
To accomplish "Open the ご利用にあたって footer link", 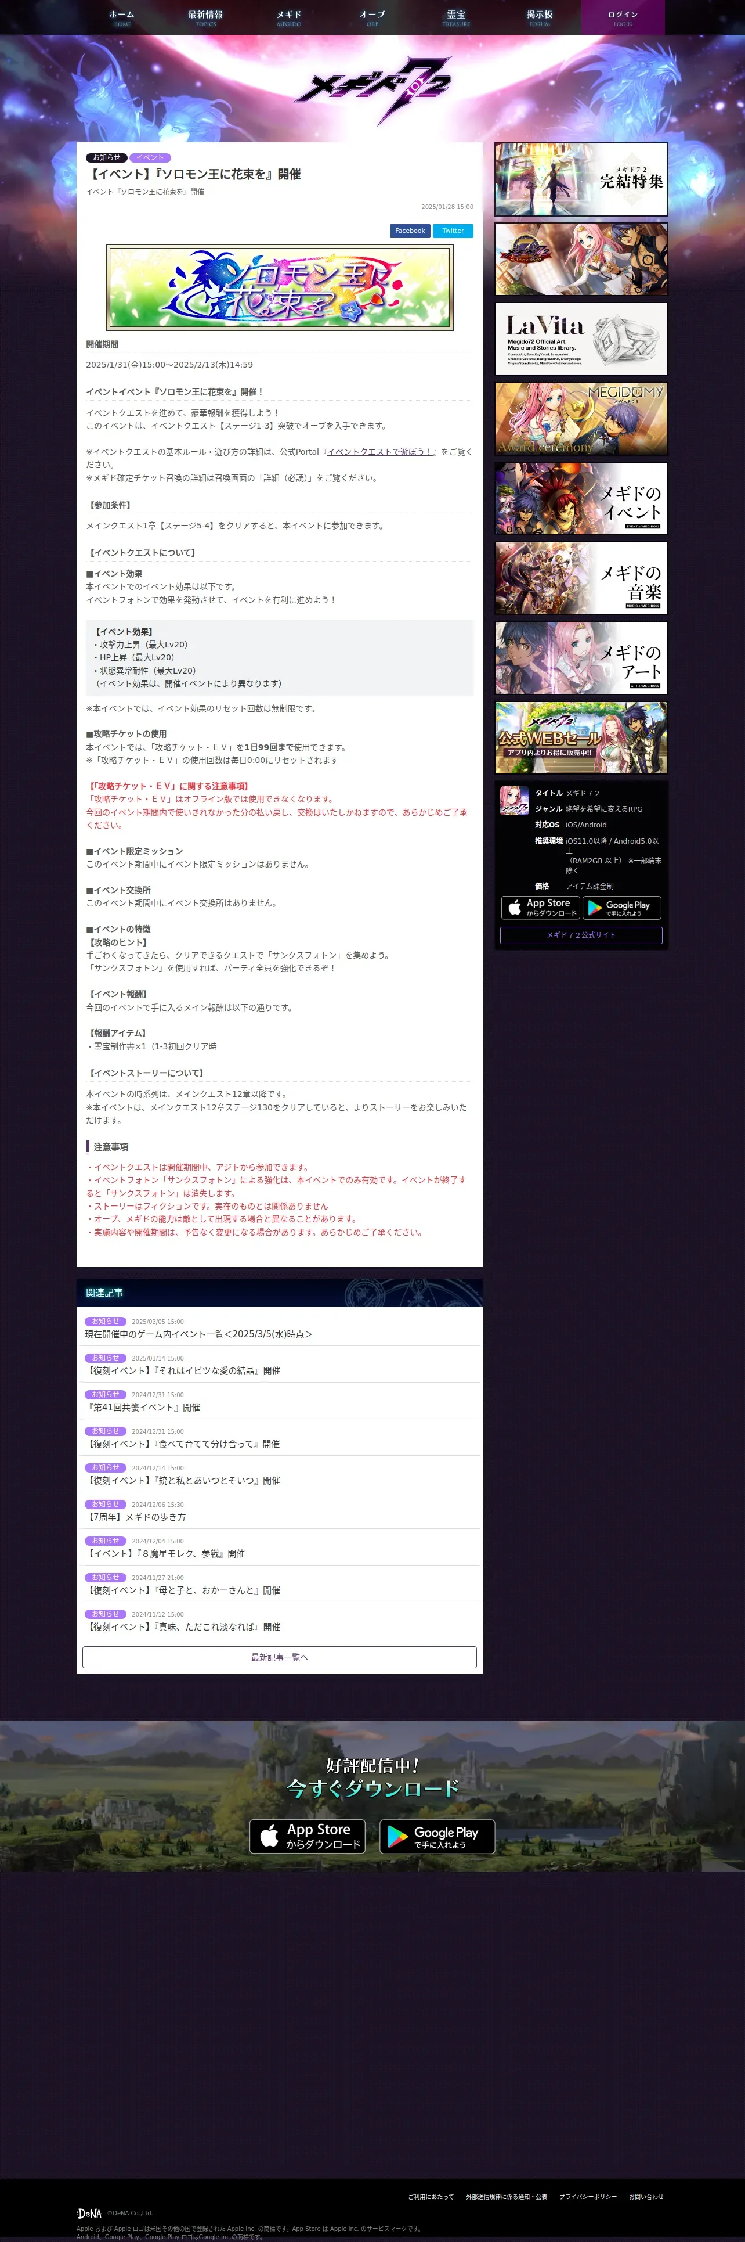I will (x=431, y=2197).
